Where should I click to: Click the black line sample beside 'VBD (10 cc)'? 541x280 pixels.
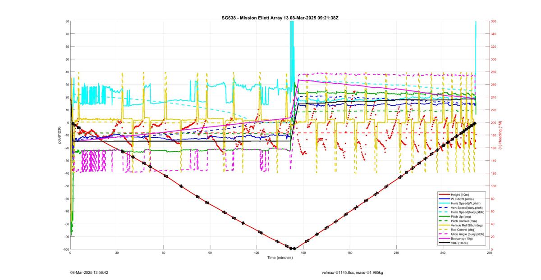point(444,243)
